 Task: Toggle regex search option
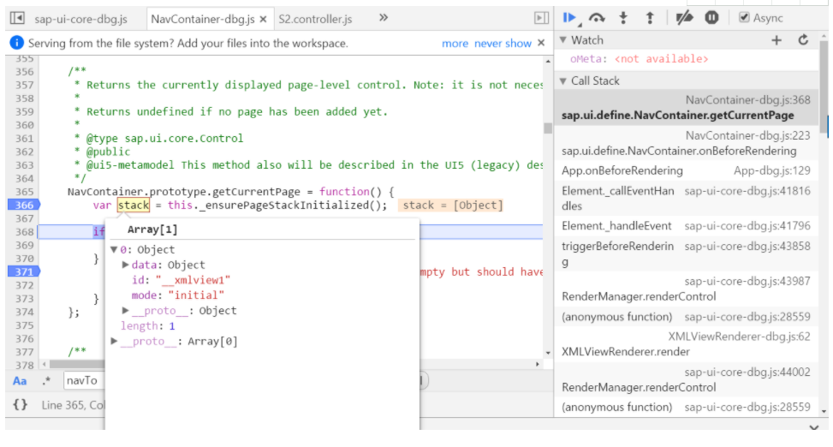[46, 380]
